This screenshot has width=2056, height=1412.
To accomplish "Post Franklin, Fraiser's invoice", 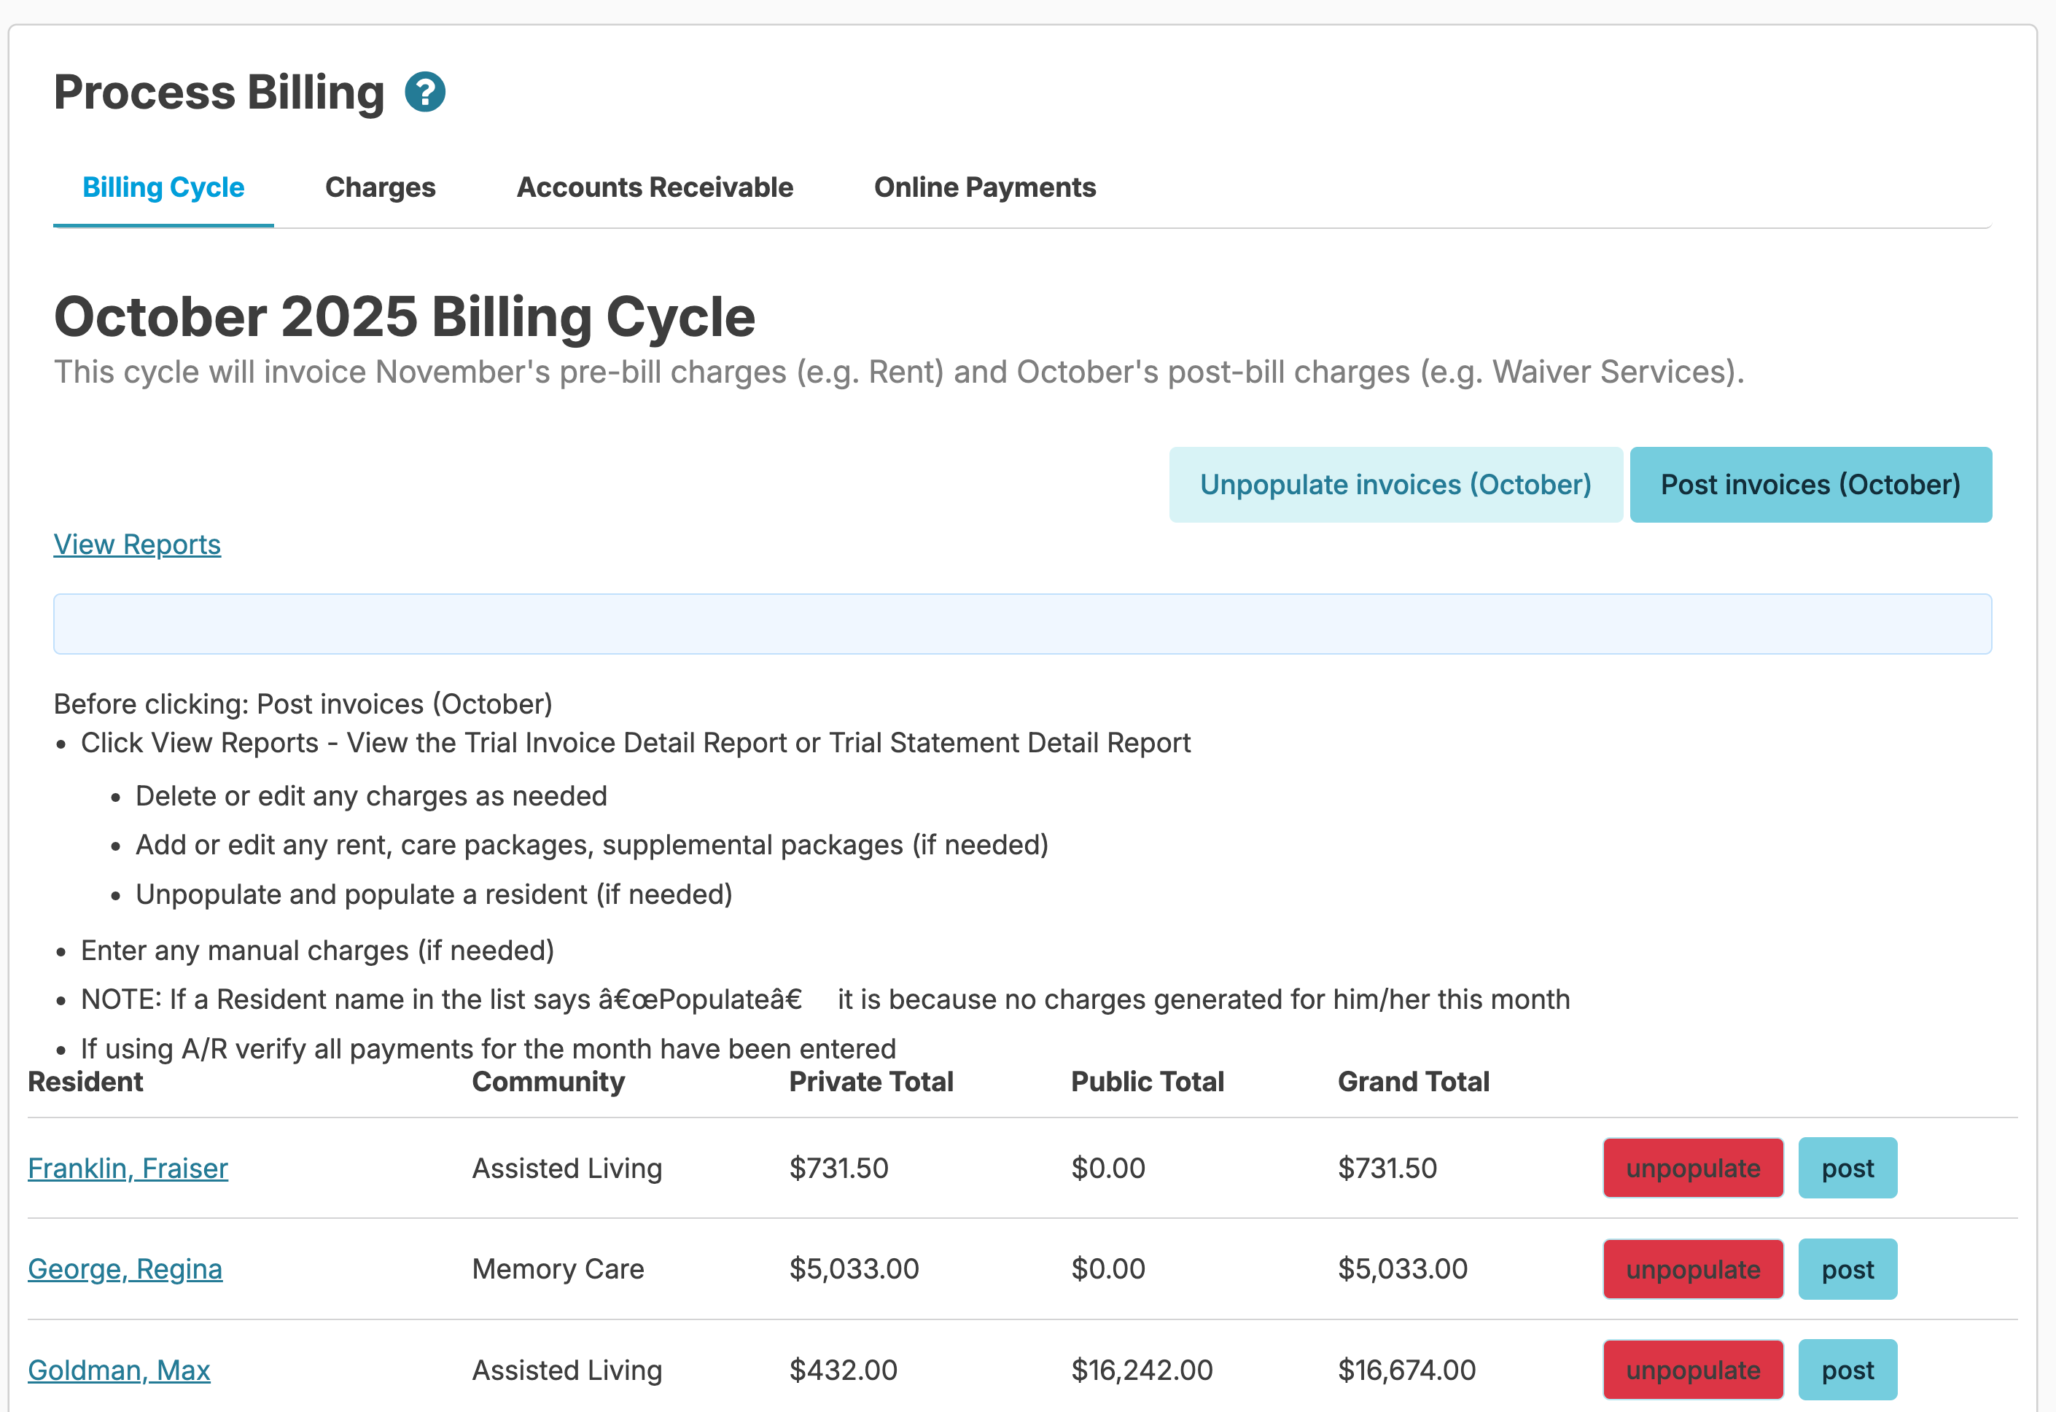I will tap(1847, 1168).
